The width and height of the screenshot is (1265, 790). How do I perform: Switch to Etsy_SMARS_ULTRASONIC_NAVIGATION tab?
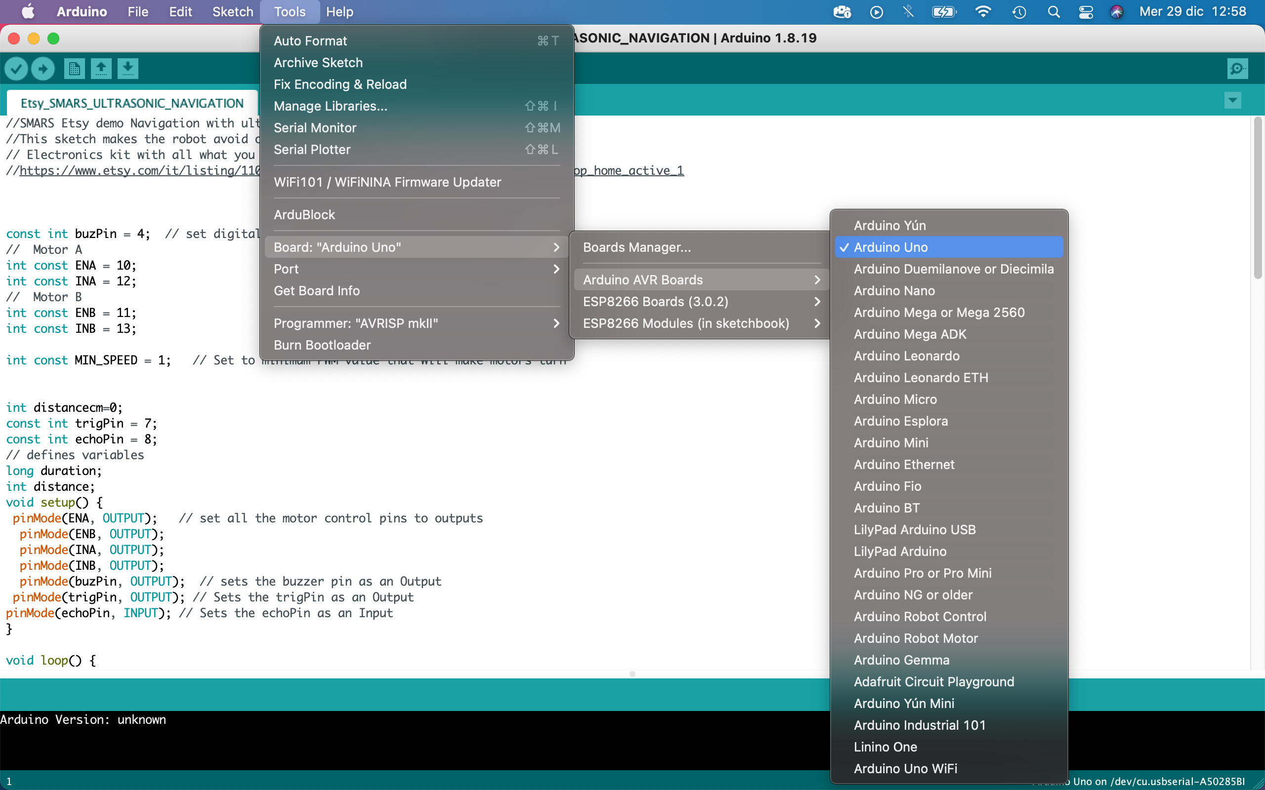[132, 103]
